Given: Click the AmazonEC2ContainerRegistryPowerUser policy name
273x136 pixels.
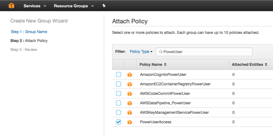Looking at the screenshot, I should [x=175, y=84].
